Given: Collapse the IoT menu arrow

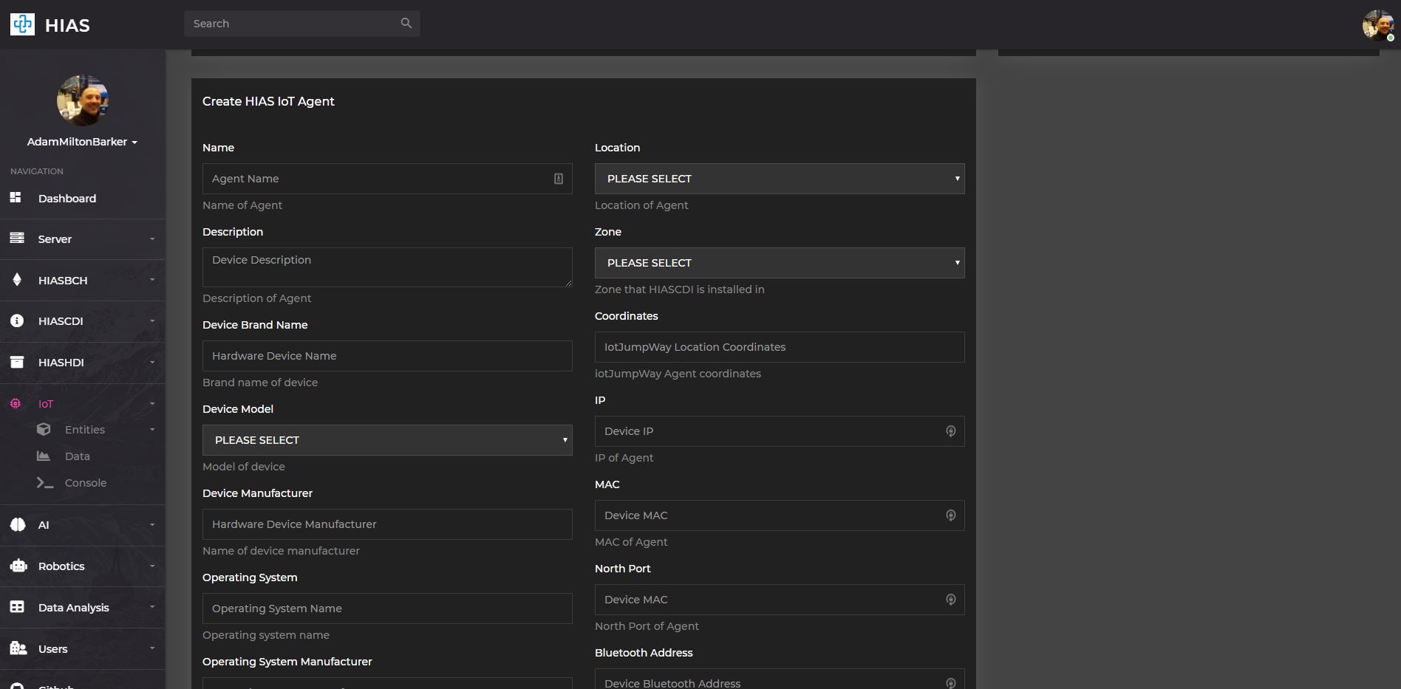Looking at the screenshot, I should (152, 404).
